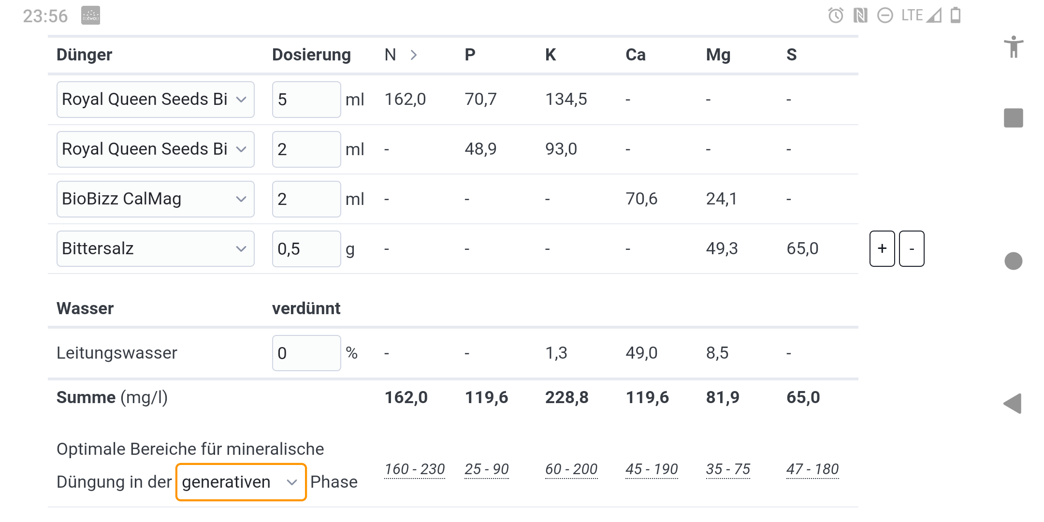Open the BioBizz CalMag fertilizer dropdown

155,199
